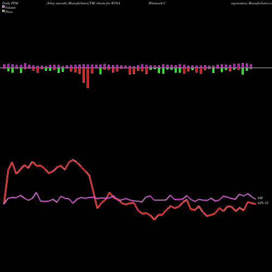Viewport: 272px width, 272px height.
Task: Click the right endpoint of the magenta volume line
Action: tap(256, 199)
